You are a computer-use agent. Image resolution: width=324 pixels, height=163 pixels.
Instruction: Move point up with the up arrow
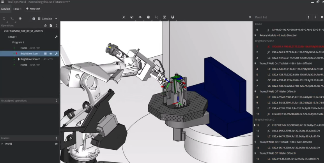pos(308,17)
